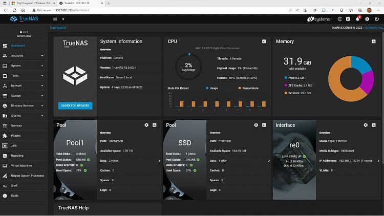This screenshot has width=384, height=216.
Task: Expand the Storage menu arrow
Action: coord(42,96)
